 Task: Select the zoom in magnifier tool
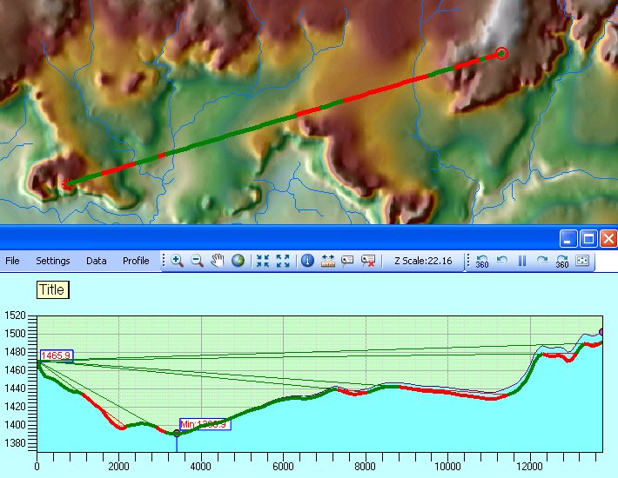pos(177,260)
